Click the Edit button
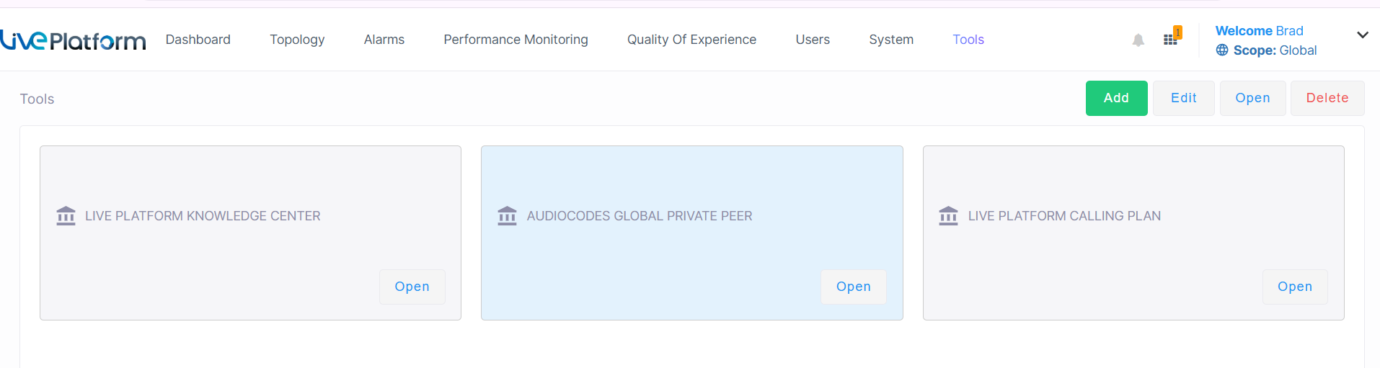 pos(1183,98)
